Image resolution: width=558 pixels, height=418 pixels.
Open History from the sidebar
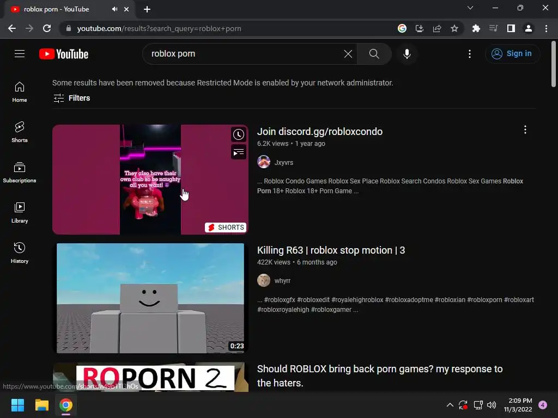[20, 253]
